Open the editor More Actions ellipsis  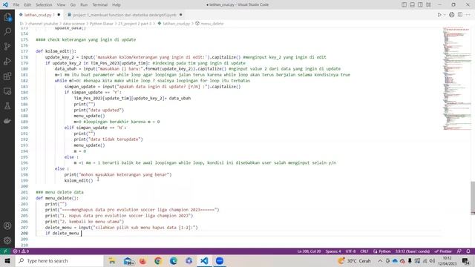tap(468, 15)
